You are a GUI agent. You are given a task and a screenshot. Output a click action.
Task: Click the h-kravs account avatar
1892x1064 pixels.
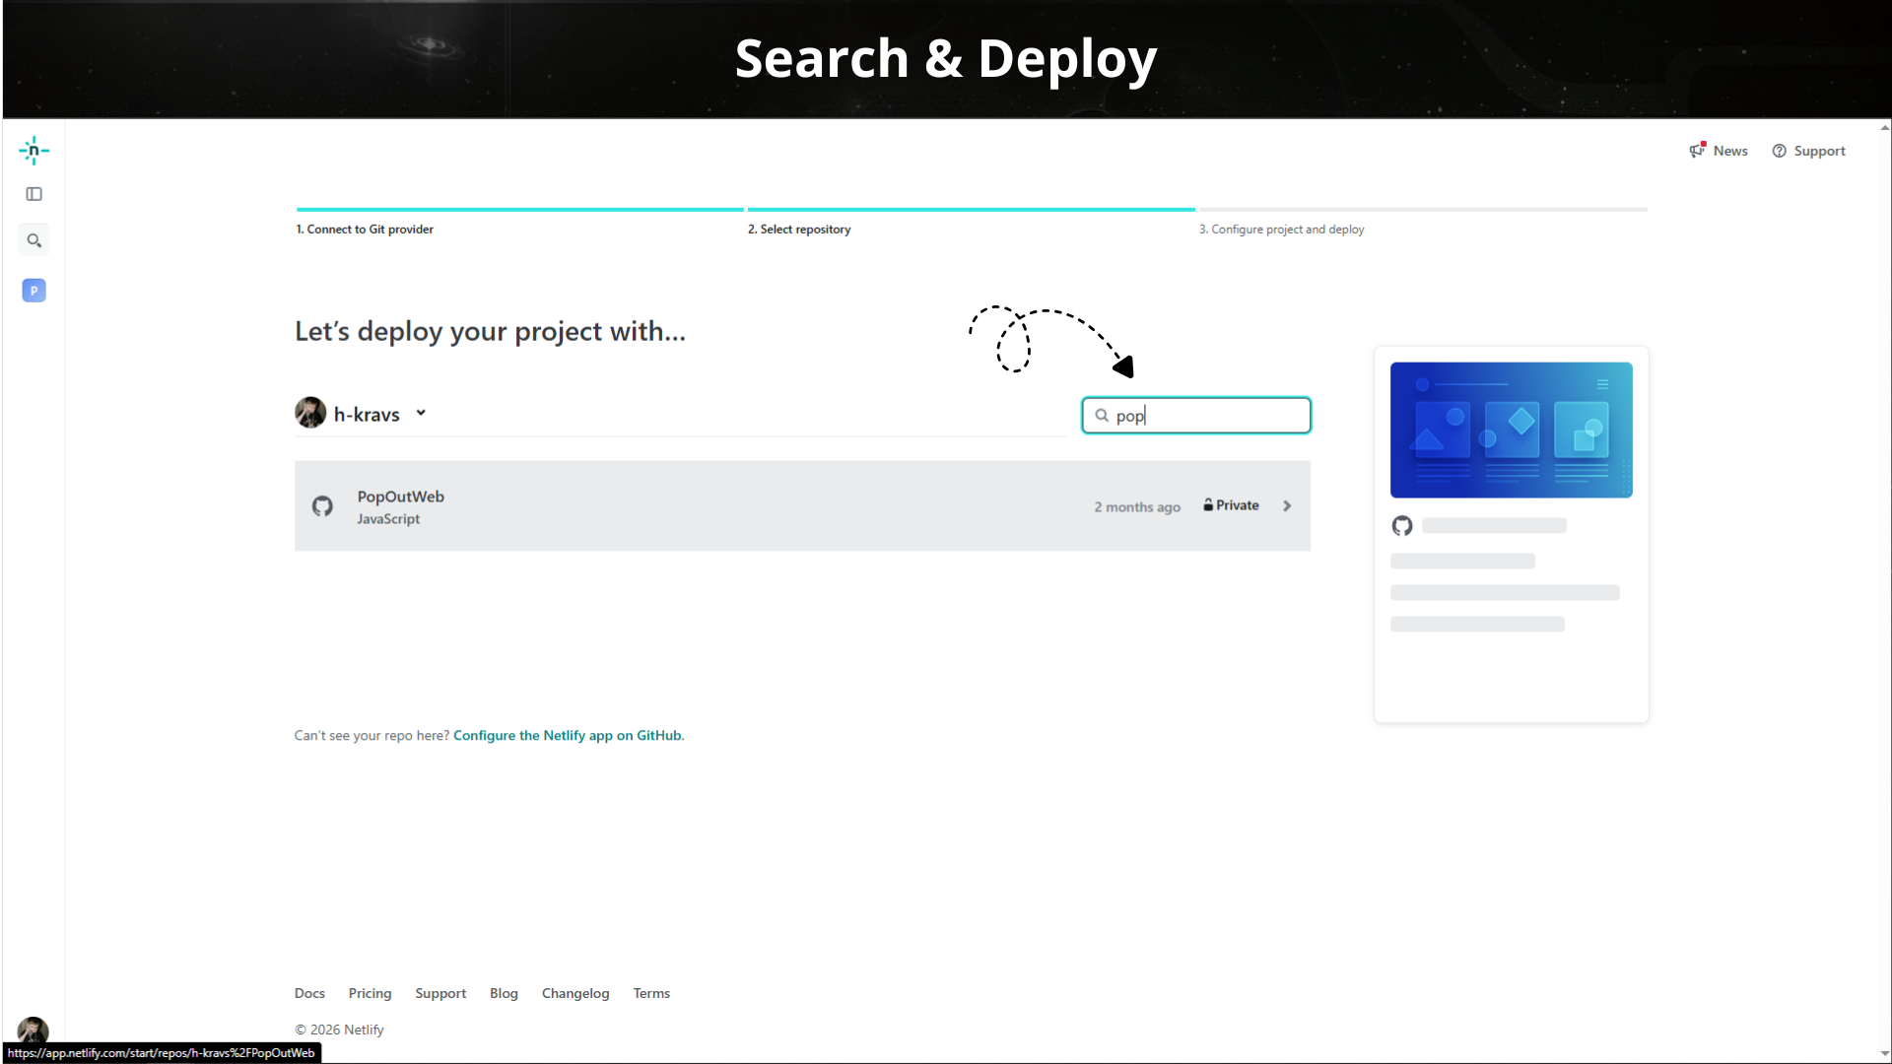click(310, 413)
